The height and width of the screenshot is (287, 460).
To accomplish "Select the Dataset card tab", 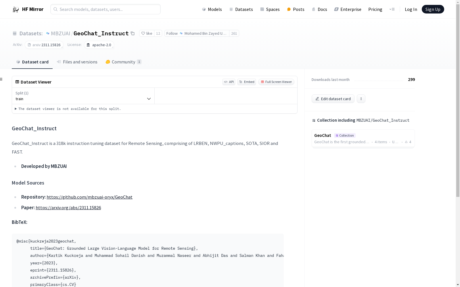I will click(32, 62).
